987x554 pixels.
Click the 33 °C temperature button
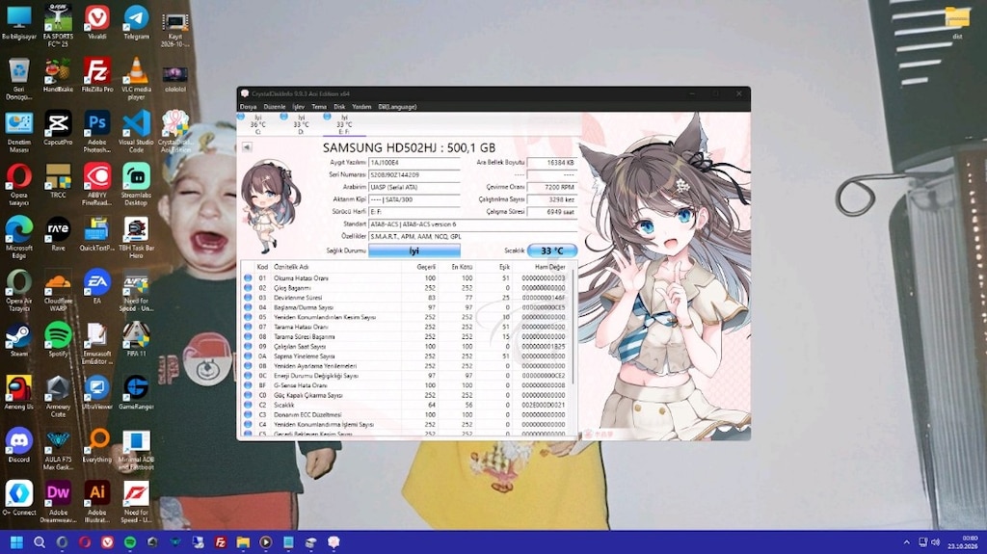tap(552, 251)
